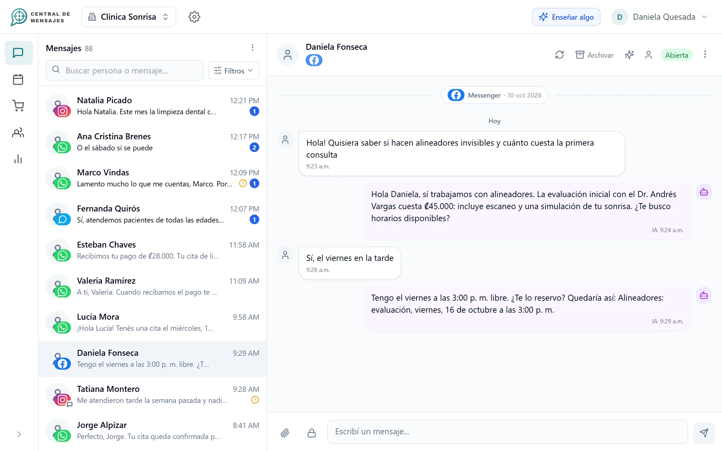Open the contacts people sidebar icon
The width and height of the screenshot is (722, 451).
pyautogui.click(x=18, y=133)
